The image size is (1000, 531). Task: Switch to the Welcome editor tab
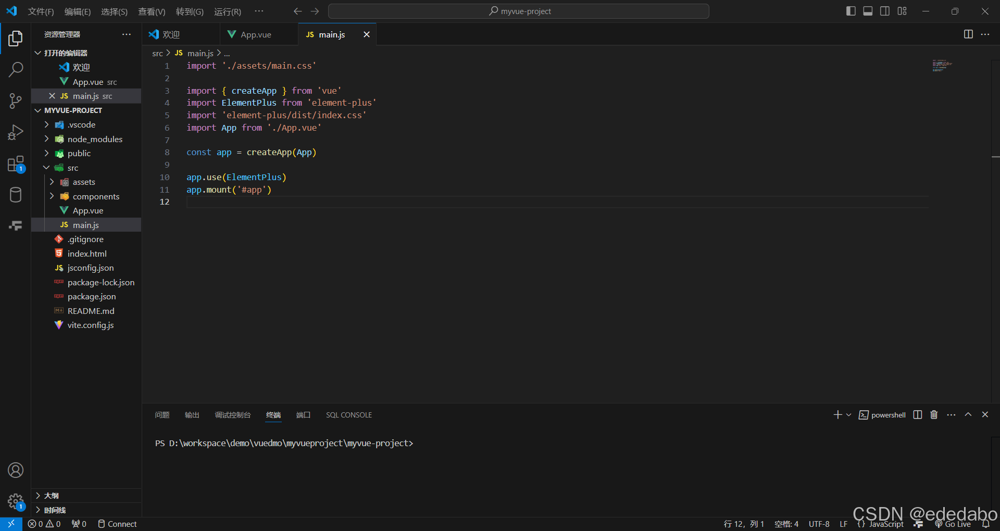point(181,34)
